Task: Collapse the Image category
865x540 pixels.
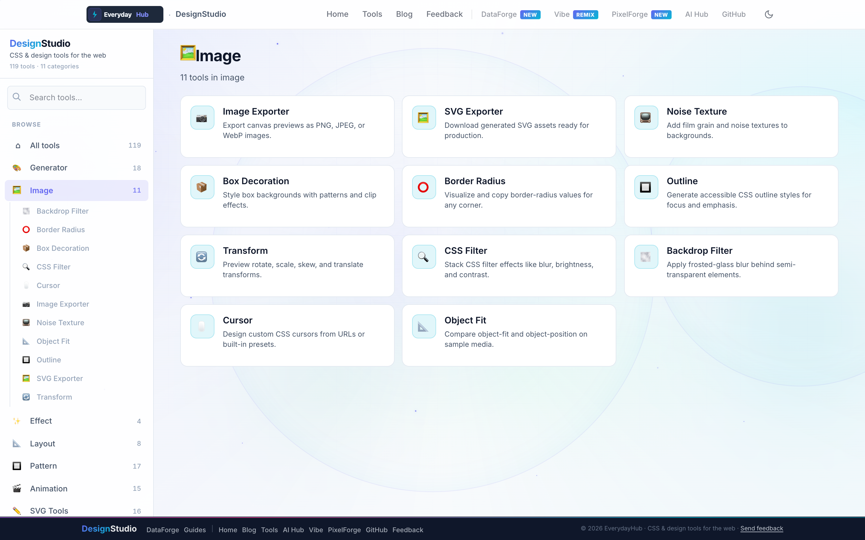Action: (77, 190)
